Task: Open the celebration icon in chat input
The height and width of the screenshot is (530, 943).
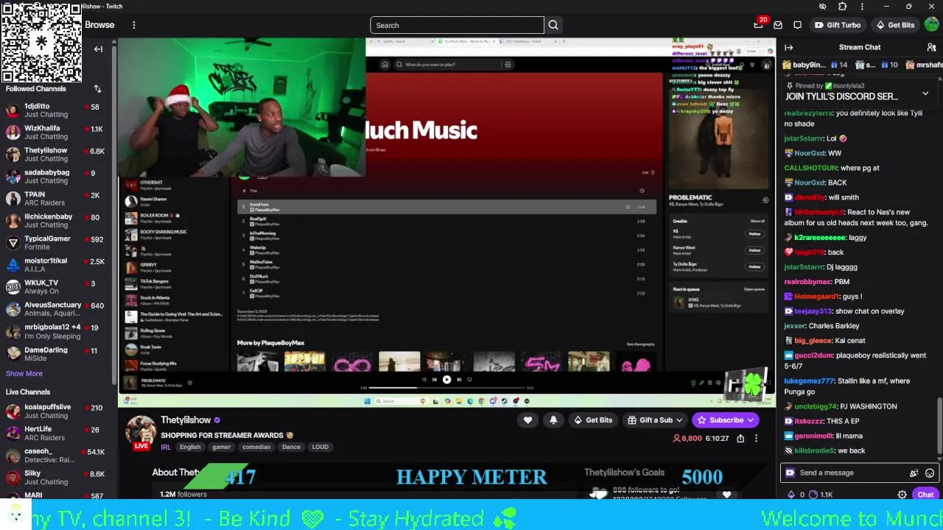Action: pyautogui.click(x=914, y=473)
